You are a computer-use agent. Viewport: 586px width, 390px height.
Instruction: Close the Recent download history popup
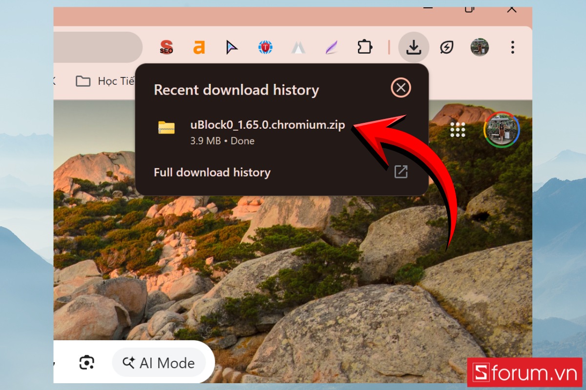tap(400, 88)
